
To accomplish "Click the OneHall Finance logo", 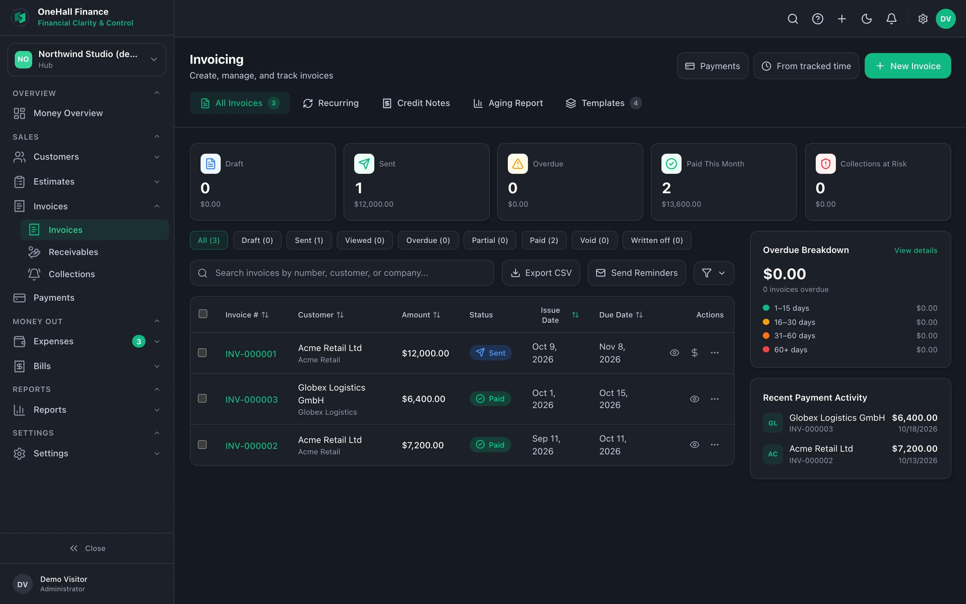I will [x=20, y=17].
